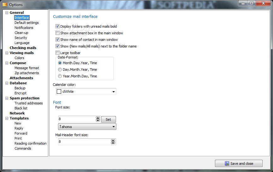Collapse the Compose tree node
Image resolution: width=273 pixels, height=172 pixels.
7,63
